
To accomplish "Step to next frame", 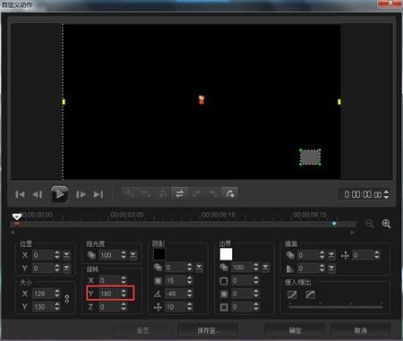I will (81, 194).
